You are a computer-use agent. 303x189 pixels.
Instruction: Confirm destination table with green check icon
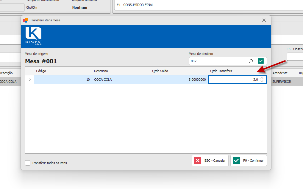click(x=261, y=61)
